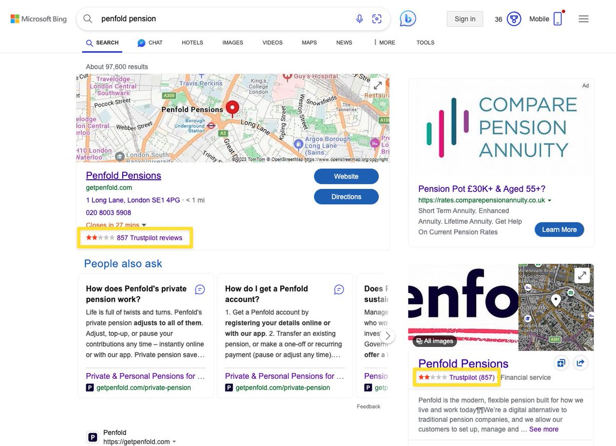
Task: Click the Ad label on the advertisement
Action: [x=585, y=86]
